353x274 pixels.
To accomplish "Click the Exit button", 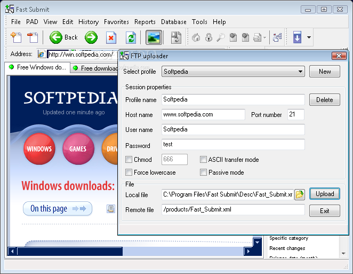I will [325, 211].
